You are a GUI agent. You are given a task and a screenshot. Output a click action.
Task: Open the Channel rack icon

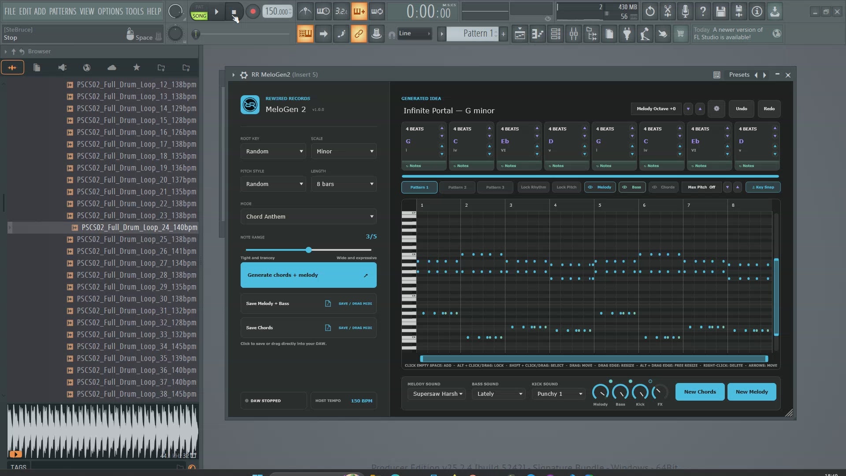[x=556, y=34]
